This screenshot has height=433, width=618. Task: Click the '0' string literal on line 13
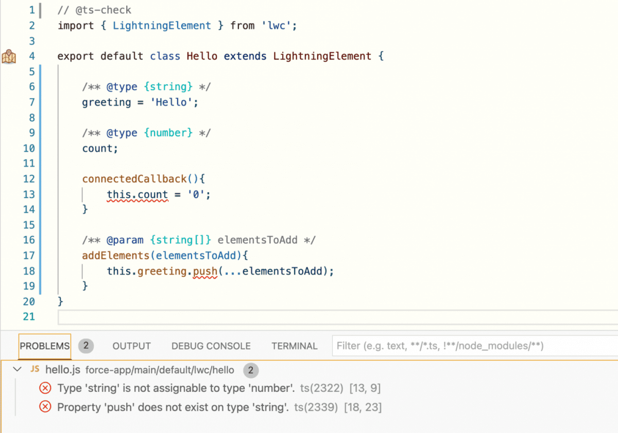(196, 194)
